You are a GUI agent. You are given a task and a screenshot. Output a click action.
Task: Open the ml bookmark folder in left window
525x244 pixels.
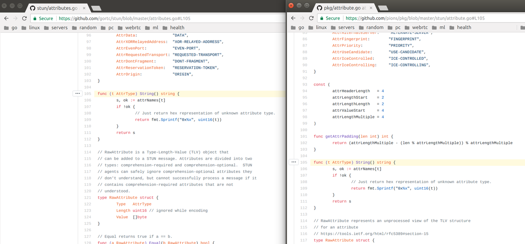tap(152, 27)
